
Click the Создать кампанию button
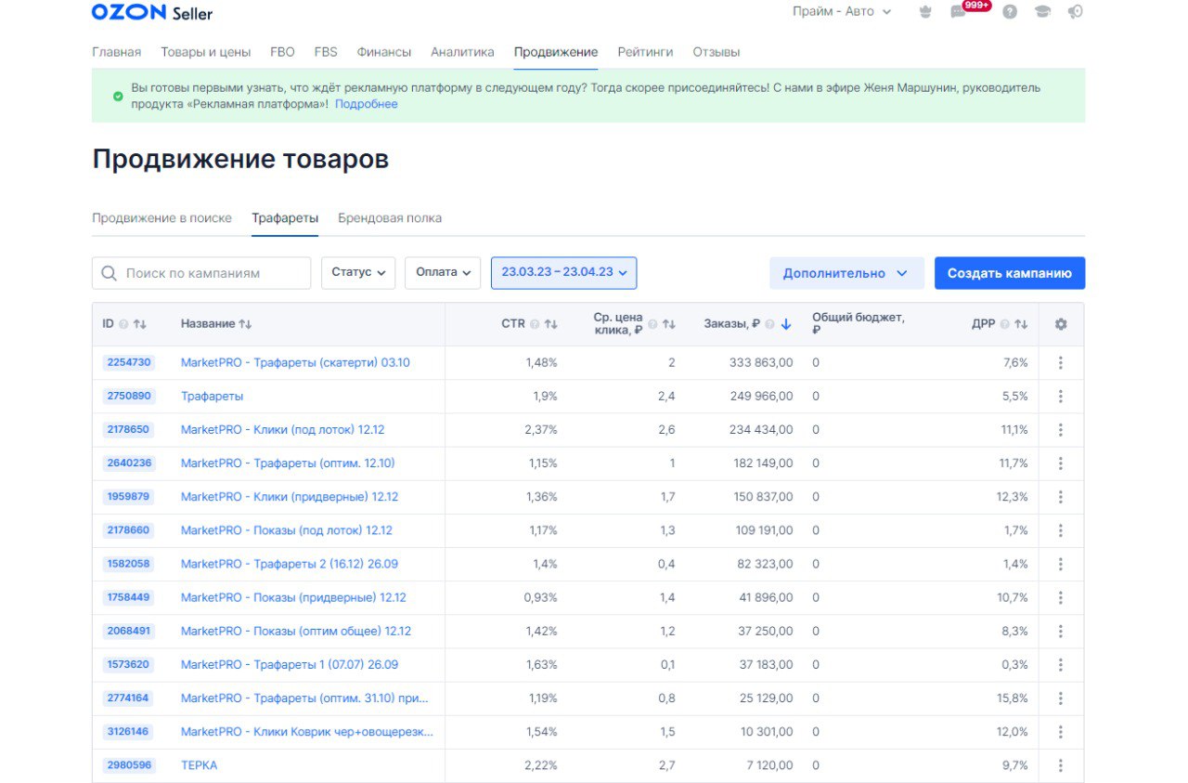point(1010,273)
